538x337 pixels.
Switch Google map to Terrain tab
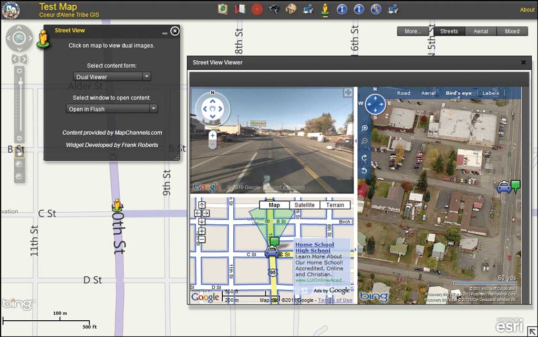[x=335, y=205]
